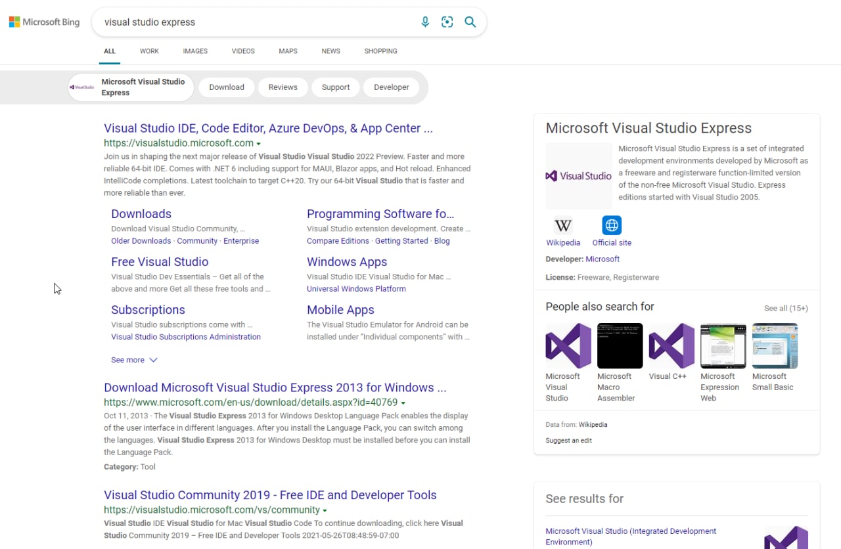
Task: Click Compare Editions link
Action: (338, 241)
